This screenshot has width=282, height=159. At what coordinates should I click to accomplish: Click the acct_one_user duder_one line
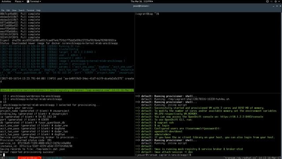click(x=34, y=125)
